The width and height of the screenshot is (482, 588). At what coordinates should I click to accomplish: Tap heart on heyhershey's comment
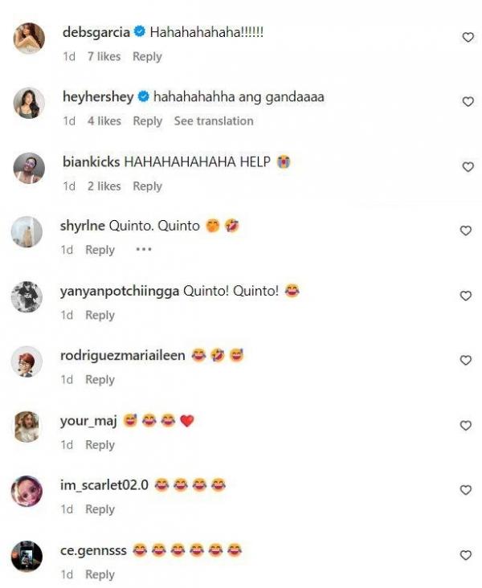click(468, 102)
